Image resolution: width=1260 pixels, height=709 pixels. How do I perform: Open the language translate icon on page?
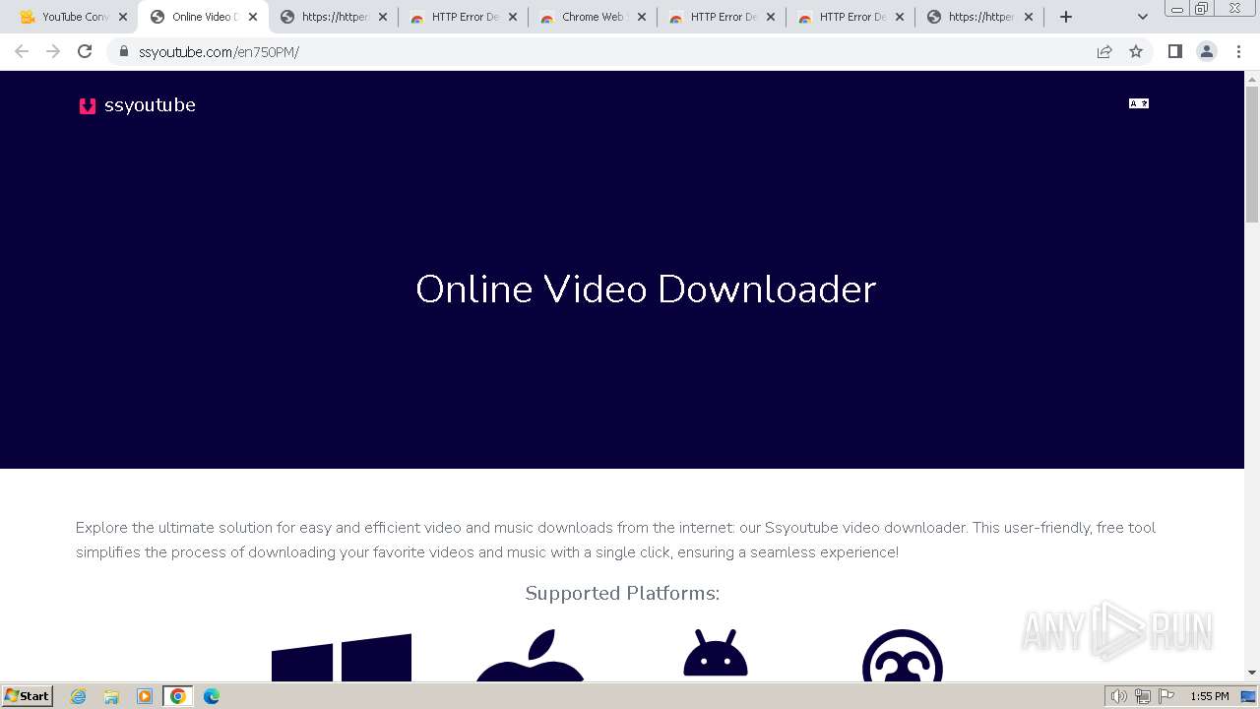pyautogui.click(x=1139, y=103)
